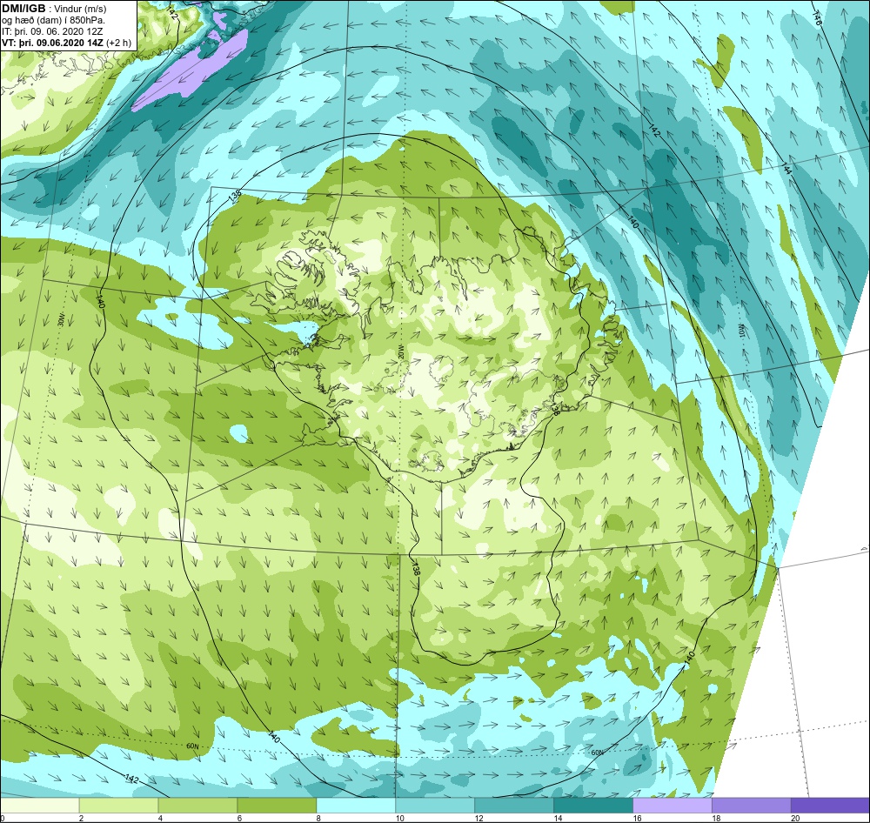Click the '144' height contour label
Viewport: 870px width, 823px height.
786,167
